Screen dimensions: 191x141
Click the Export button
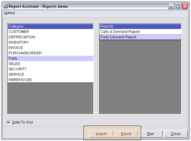[126, 134]
